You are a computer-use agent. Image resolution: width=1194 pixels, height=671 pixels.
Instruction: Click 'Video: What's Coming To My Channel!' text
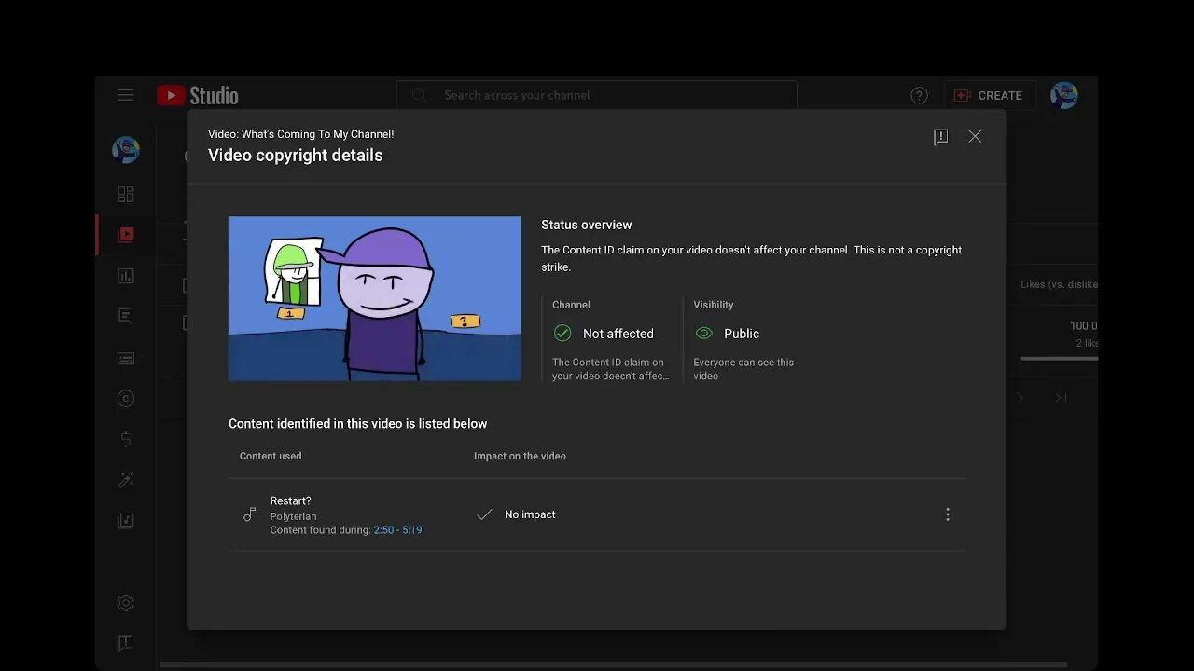(x=300, y=134)
